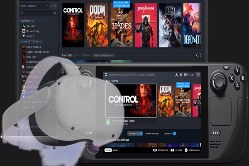249x166 pixels.
Task: Click the green play button for Control
Action: click(x=108, y=122)
